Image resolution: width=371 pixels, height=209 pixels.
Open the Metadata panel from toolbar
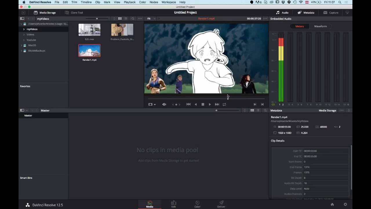point(306,12)
